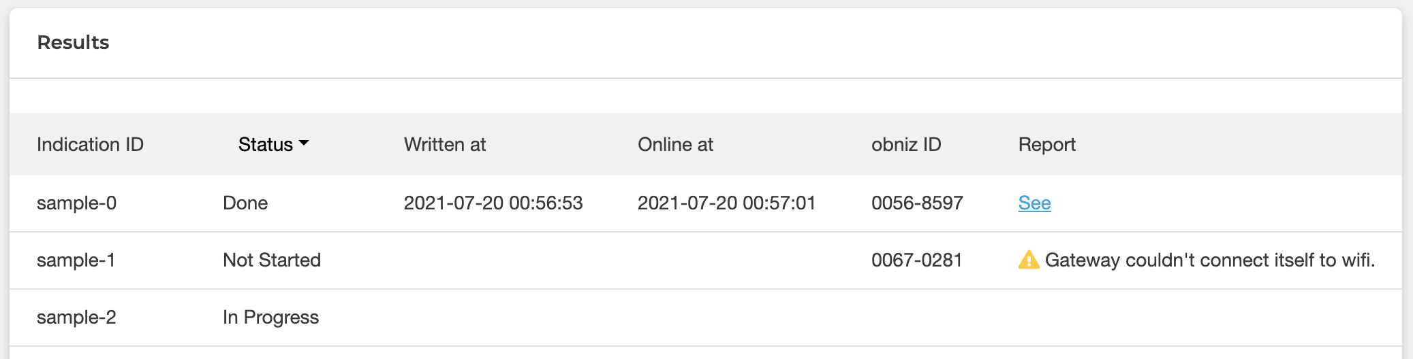Click the obniz ID column header
This screenshot has height=359, width=1413.
pyautogui.click(x=906, y=144)
